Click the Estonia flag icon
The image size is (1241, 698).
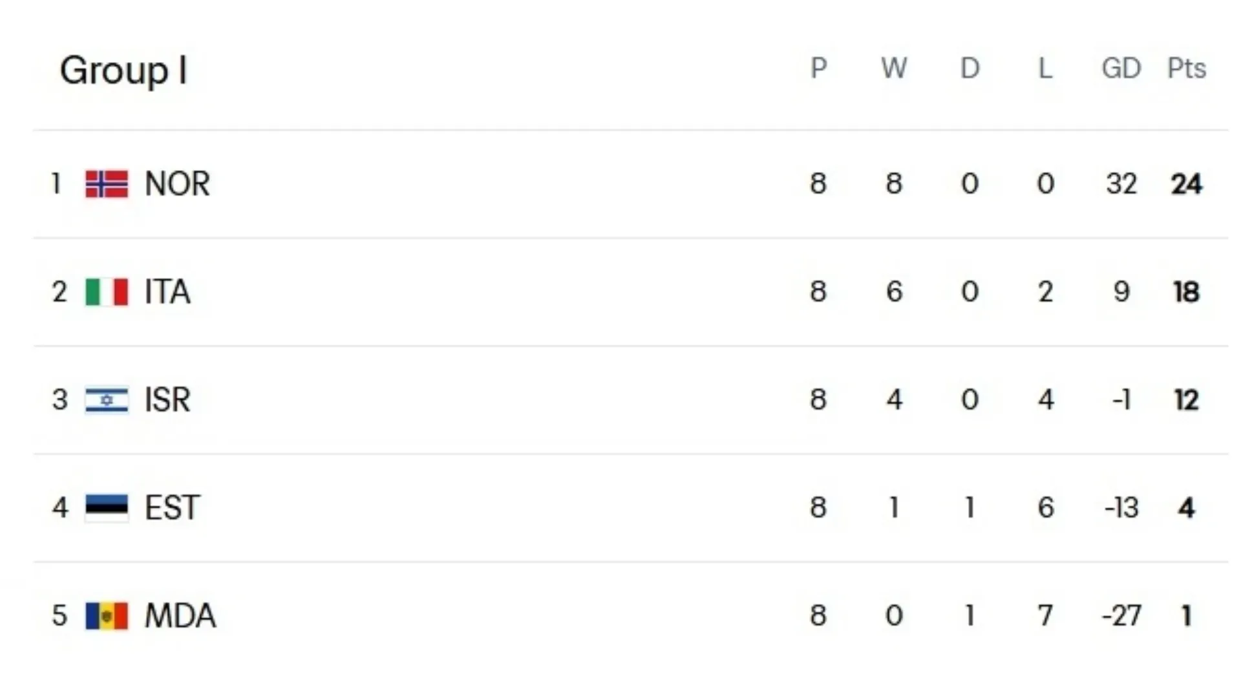107,507
